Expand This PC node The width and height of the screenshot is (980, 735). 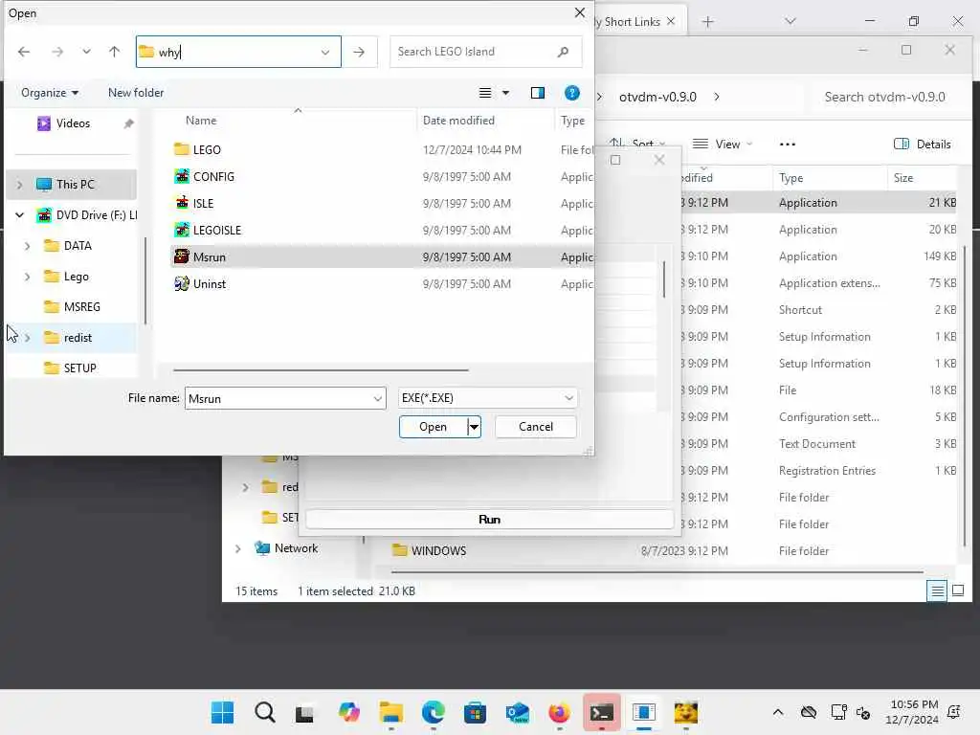(19, 185)
